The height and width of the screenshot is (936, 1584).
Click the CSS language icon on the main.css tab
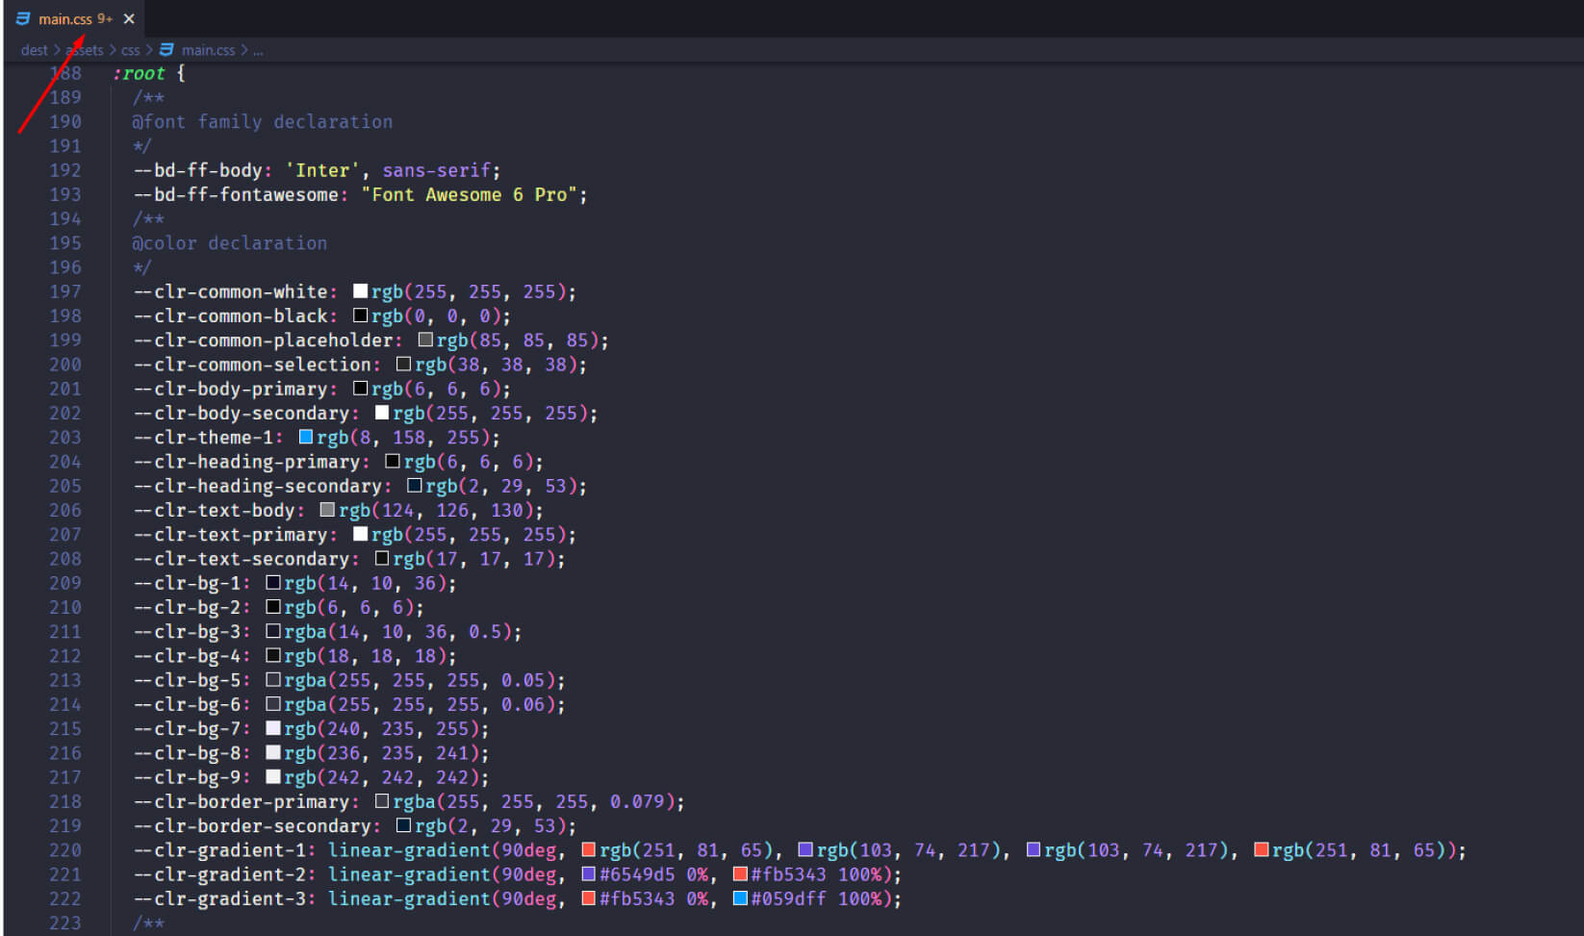pyautogui.click(x=24, y=18)
